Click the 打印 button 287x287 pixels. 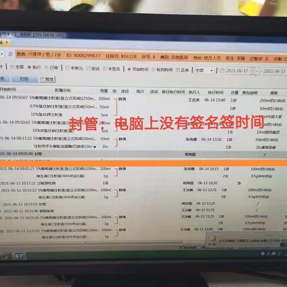click(x=25, y=79)
